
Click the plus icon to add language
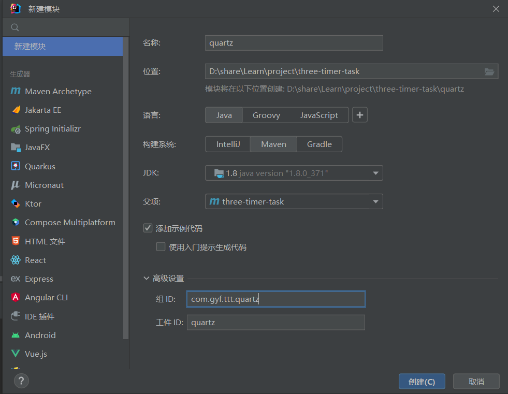click(359, 115)
